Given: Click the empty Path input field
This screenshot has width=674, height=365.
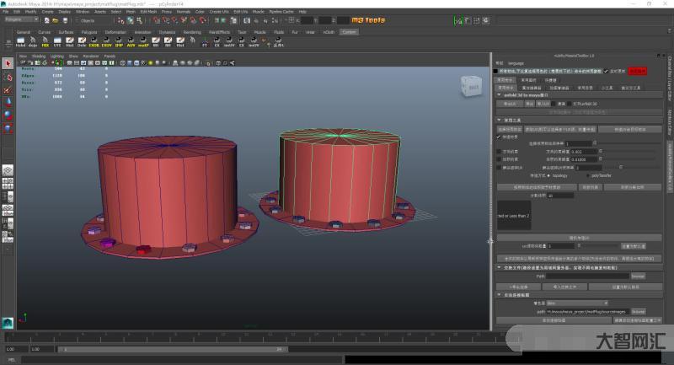Looking at the screenshot, I should click(x=587, y=276).
